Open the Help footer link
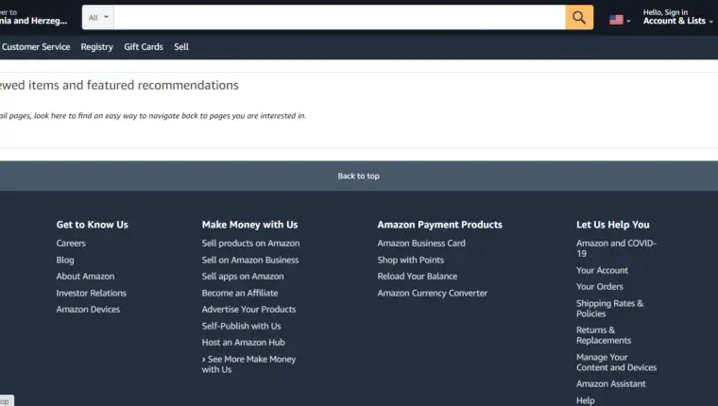The height and width of the screenshot is (406, 718). (x=585, y=400)
